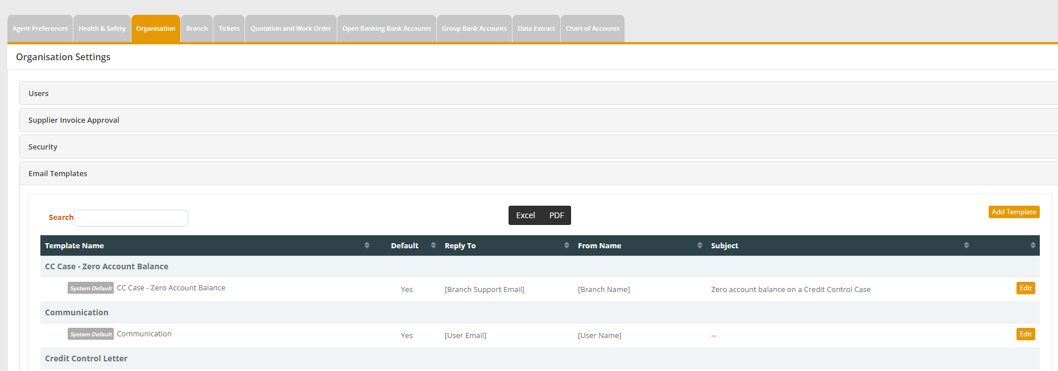Sort by Reply To column sort arrows

[x=567, y=245]
